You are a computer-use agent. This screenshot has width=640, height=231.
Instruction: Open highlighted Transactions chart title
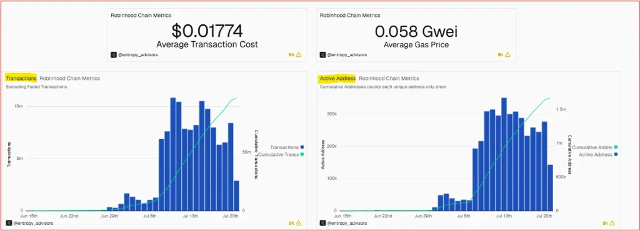(21, 78)
